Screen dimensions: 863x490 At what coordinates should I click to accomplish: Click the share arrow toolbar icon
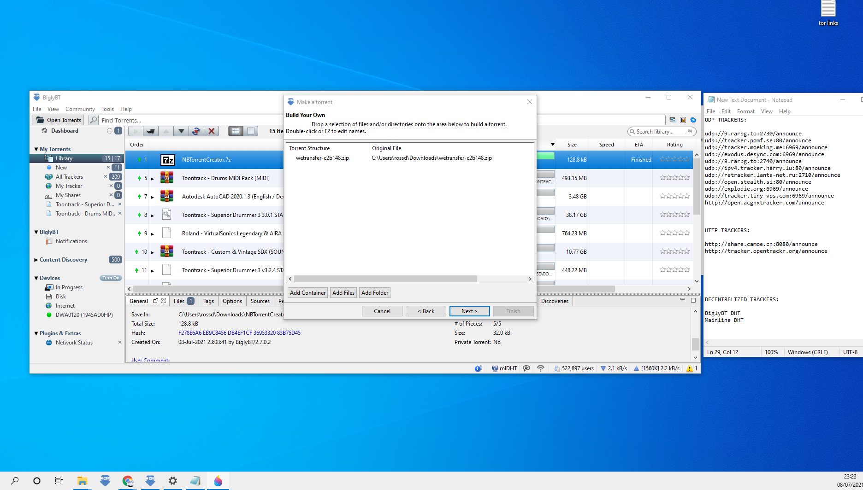(151, 131)
